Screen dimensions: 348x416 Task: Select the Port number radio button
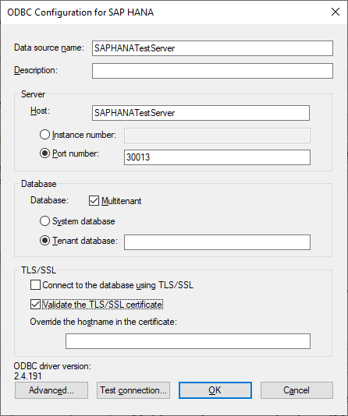[44, 153]
